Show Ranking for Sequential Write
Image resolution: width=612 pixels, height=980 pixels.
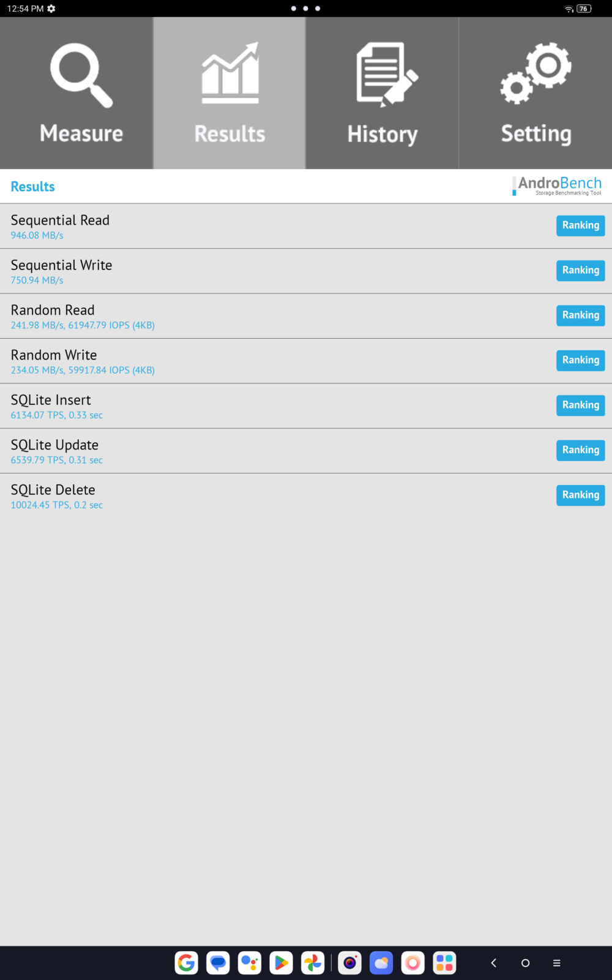click(x=580, y=270)
